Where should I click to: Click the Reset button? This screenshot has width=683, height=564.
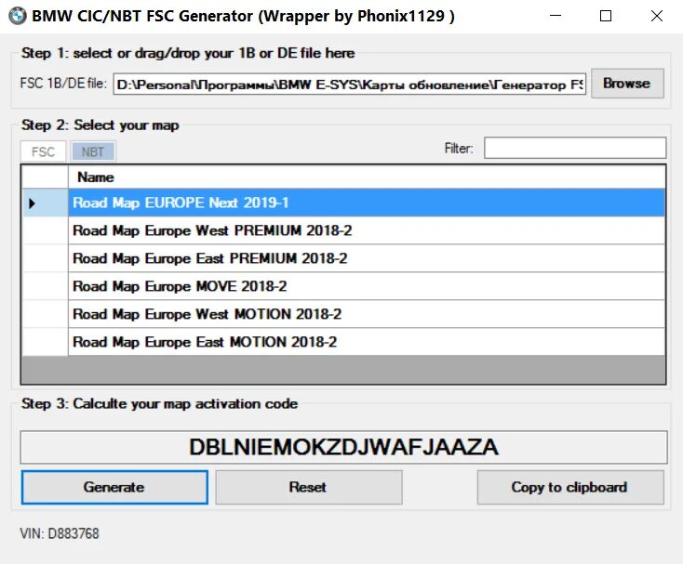coord(308,487)
